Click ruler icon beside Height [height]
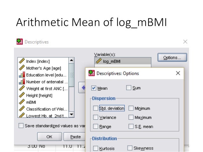 22,95
